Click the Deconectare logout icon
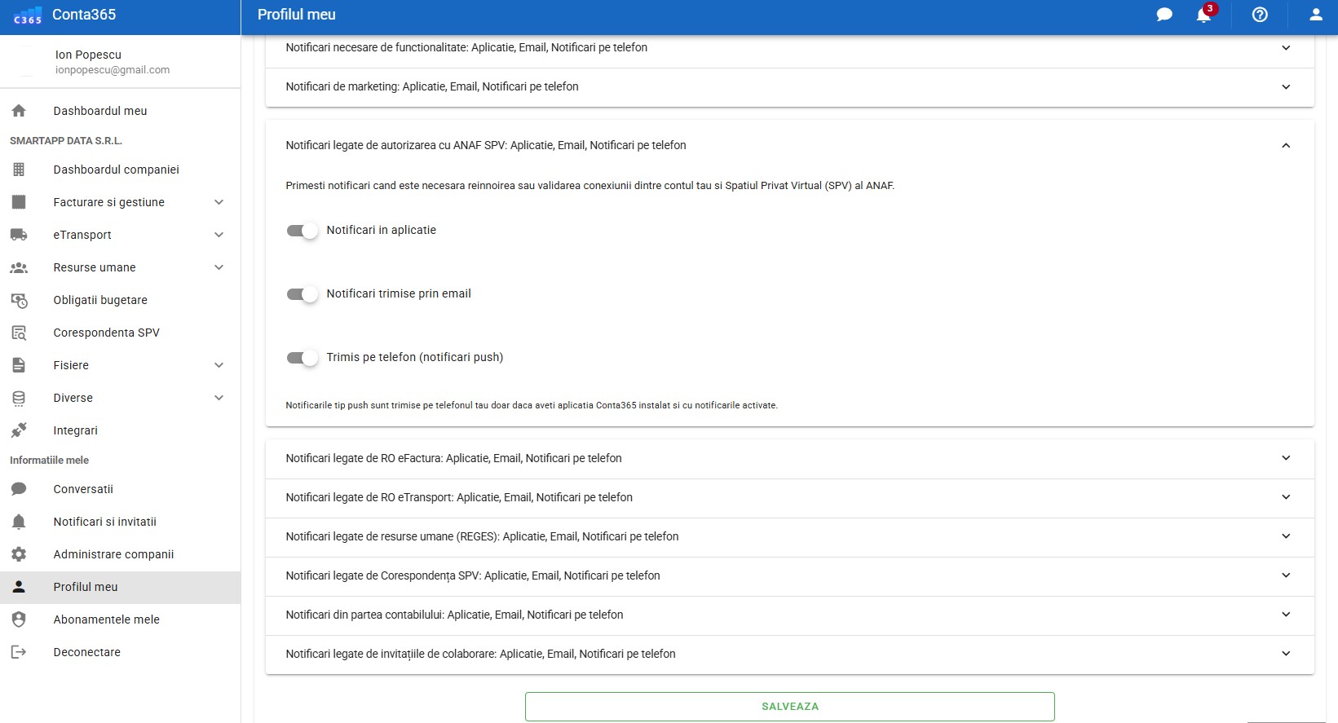 (x=19, y=652)
